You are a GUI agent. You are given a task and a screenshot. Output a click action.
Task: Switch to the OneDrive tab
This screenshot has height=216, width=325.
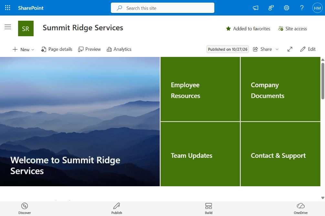pos(300,209)
